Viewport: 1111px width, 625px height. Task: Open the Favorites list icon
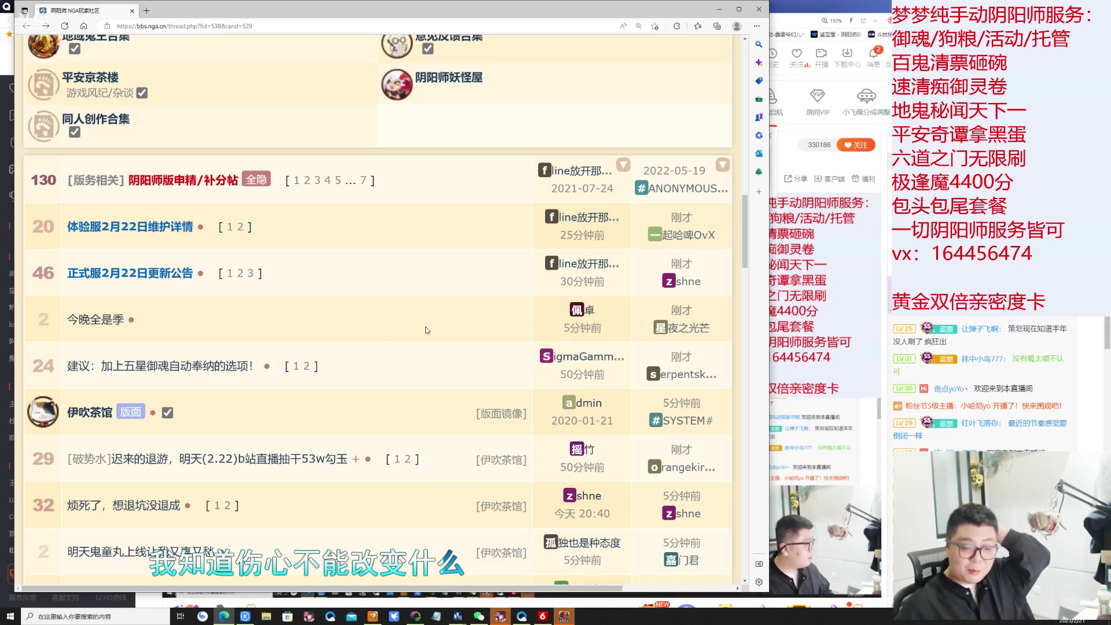pyautogui.click(x=698, y=26)
